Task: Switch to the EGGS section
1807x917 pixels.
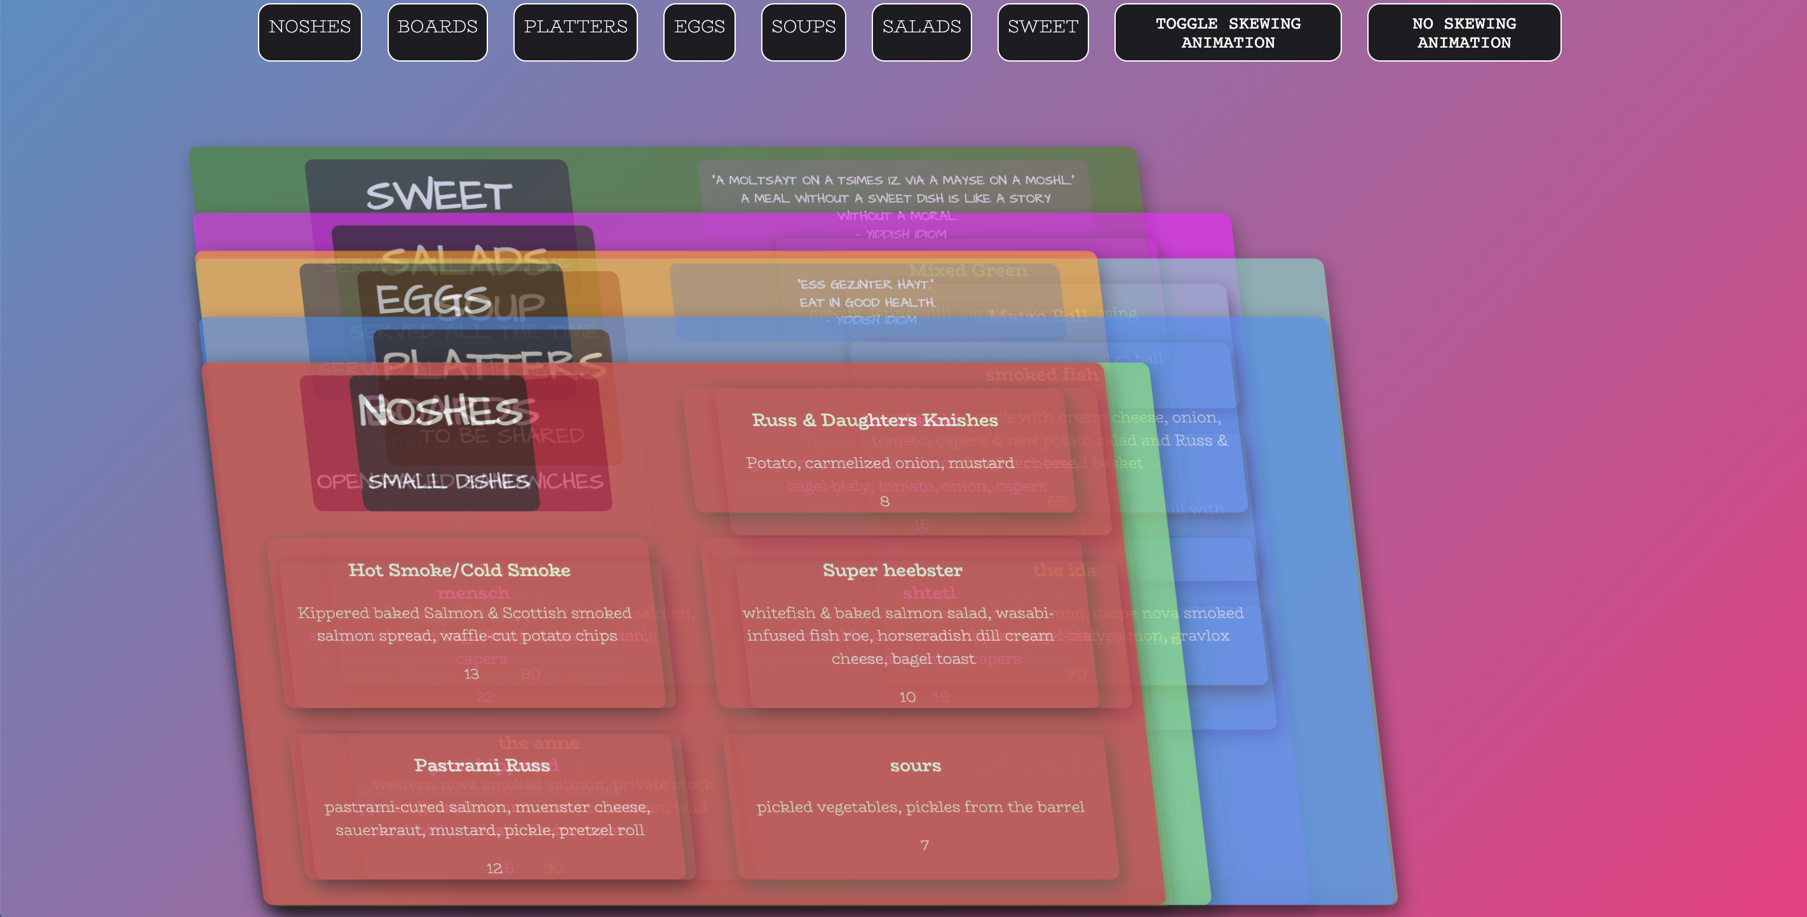Action: 699,32
